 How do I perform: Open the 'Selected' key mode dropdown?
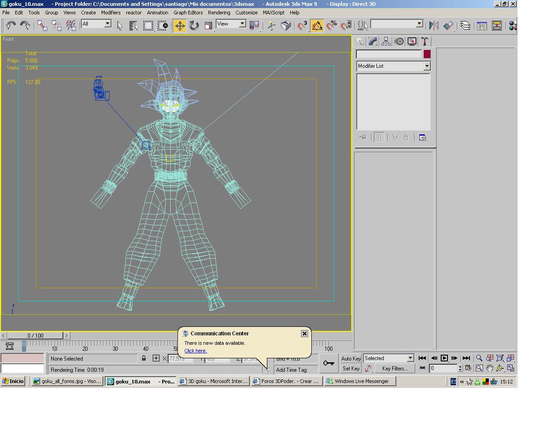pyautogui.click(x=410, y=358)
